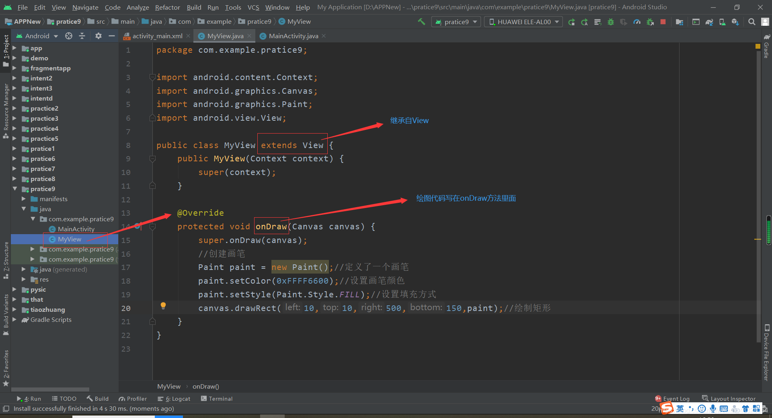
Task: Apply changes and restart activity
Action: [x=585, y=22]
